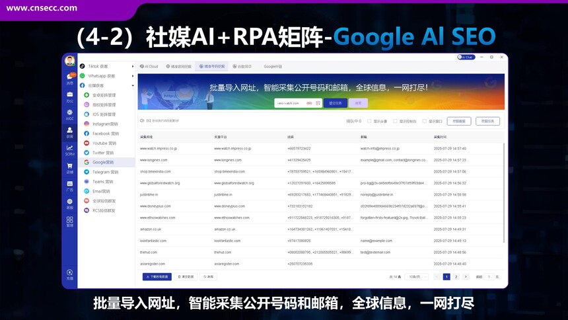Open Youtube营销 from the sidebar
The height and width of the screenshot is (320, 568).
pyautogui.click(x=104, y=143)
